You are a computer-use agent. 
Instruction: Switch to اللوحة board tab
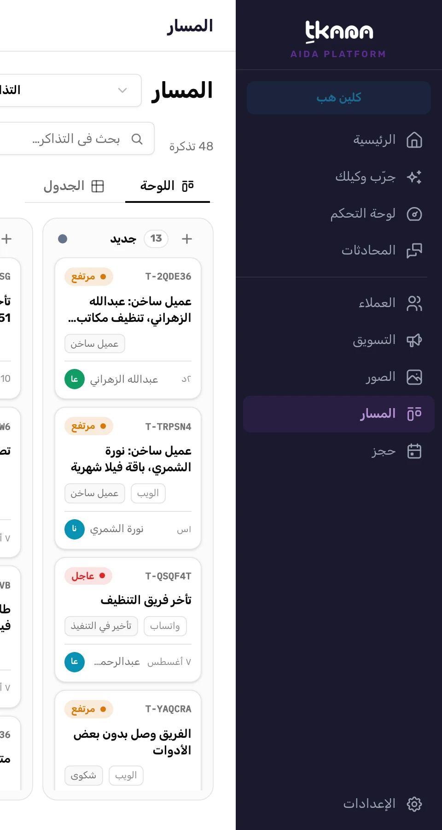[167, 186]
